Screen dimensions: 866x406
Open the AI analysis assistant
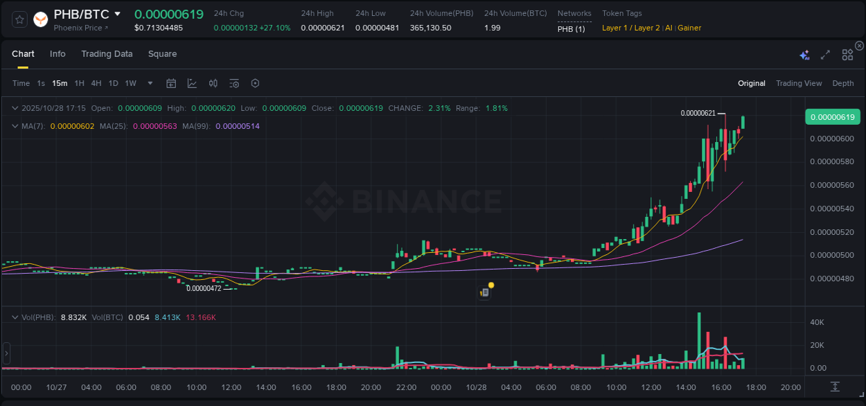coord(804,53)
